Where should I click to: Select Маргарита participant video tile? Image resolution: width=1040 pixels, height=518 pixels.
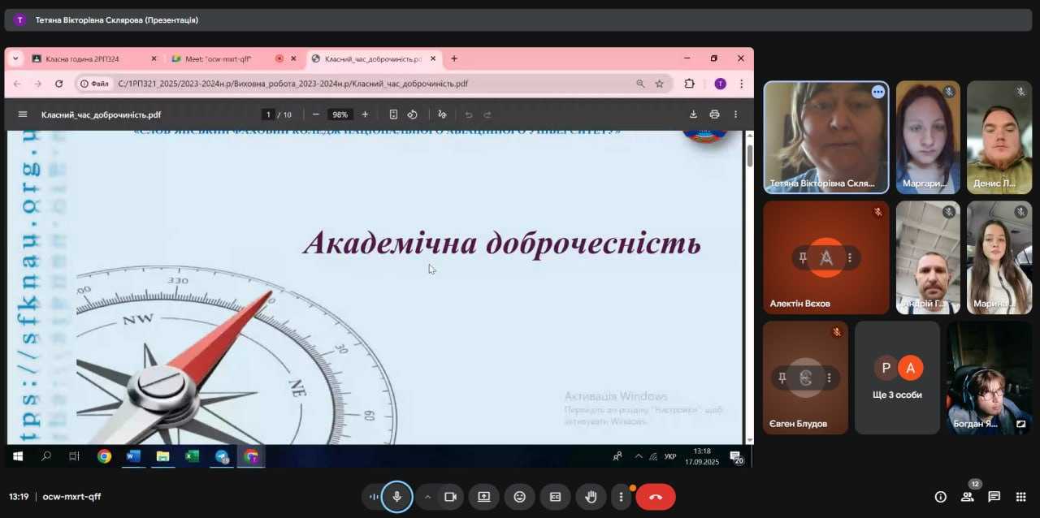tap(928, 136)
